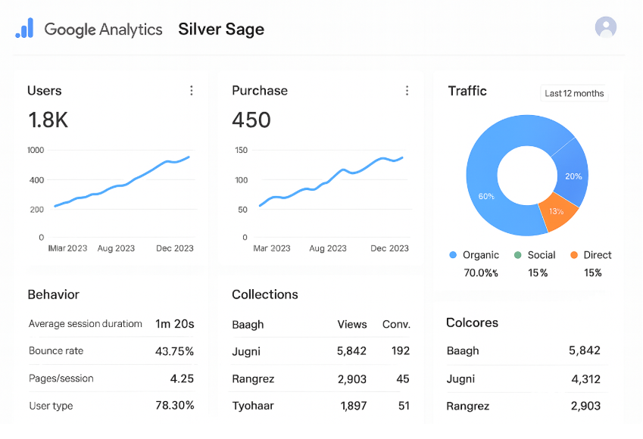Expand the Last 12 months date range
The height and width of the screenshot is (439, 643).
click(574, 94)
